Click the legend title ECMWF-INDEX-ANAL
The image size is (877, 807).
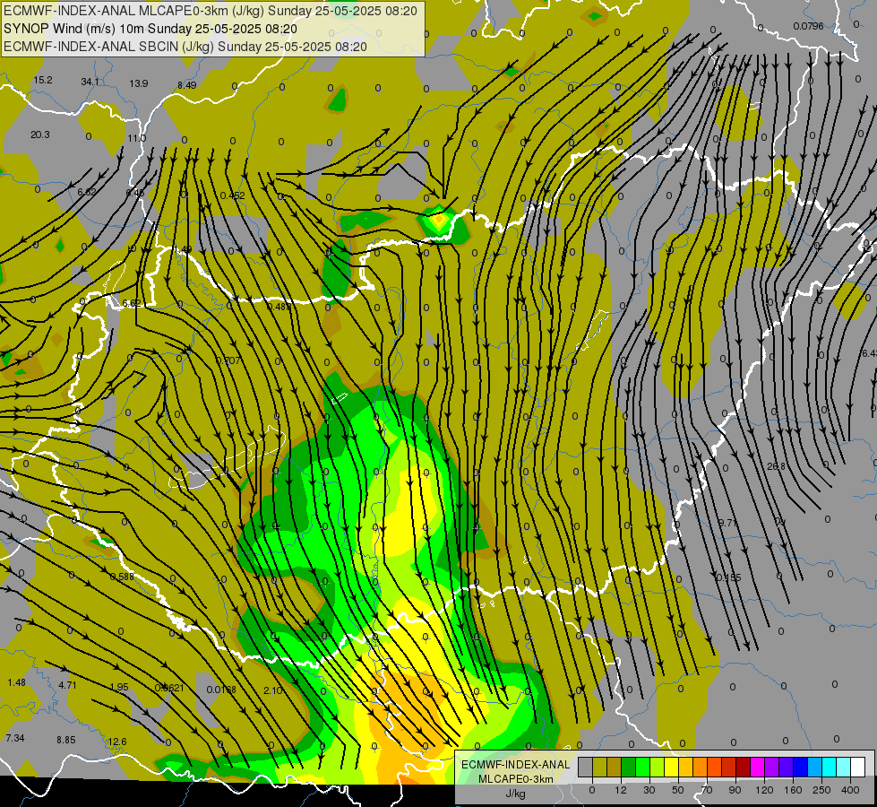coord(515,765)
